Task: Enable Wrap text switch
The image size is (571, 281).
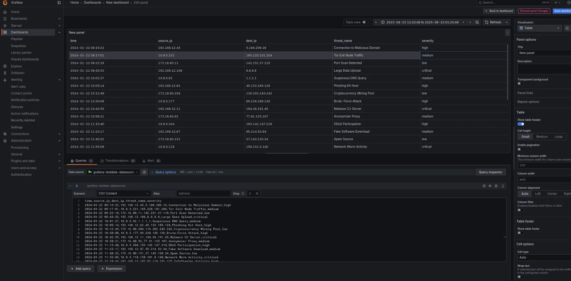Action: pyautogui.click(x=521, y=277)
